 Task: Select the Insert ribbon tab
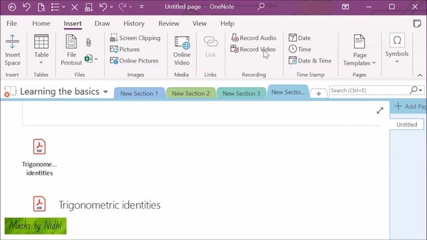pyautogui.click(x=73, y=24)
